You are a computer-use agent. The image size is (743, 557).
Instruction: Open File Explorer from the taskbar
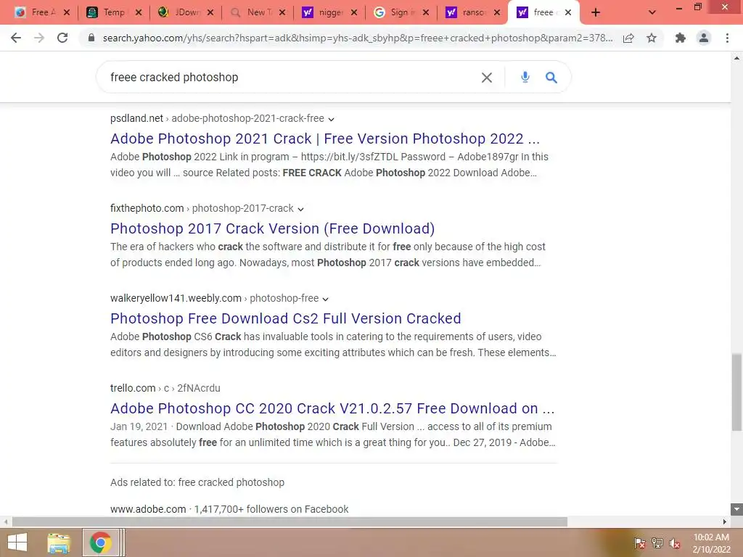(59, 542)
